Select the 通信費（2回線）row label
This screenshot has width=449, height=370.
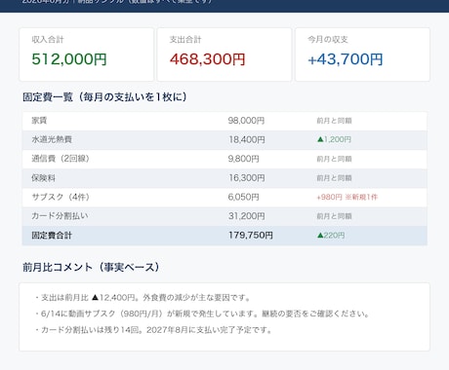tap(61, 159)
